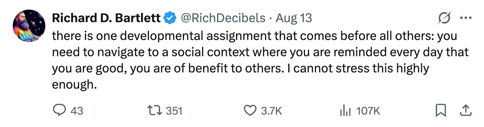Click the word "enough." in the tweet
Viewport: 484px width, 127px height.
[74, 85]
